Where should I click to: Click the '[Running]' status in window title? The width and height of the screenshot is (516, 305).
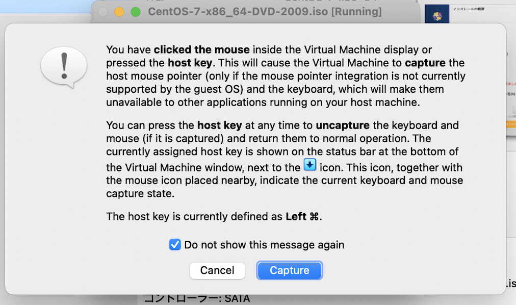coord(356,11)
